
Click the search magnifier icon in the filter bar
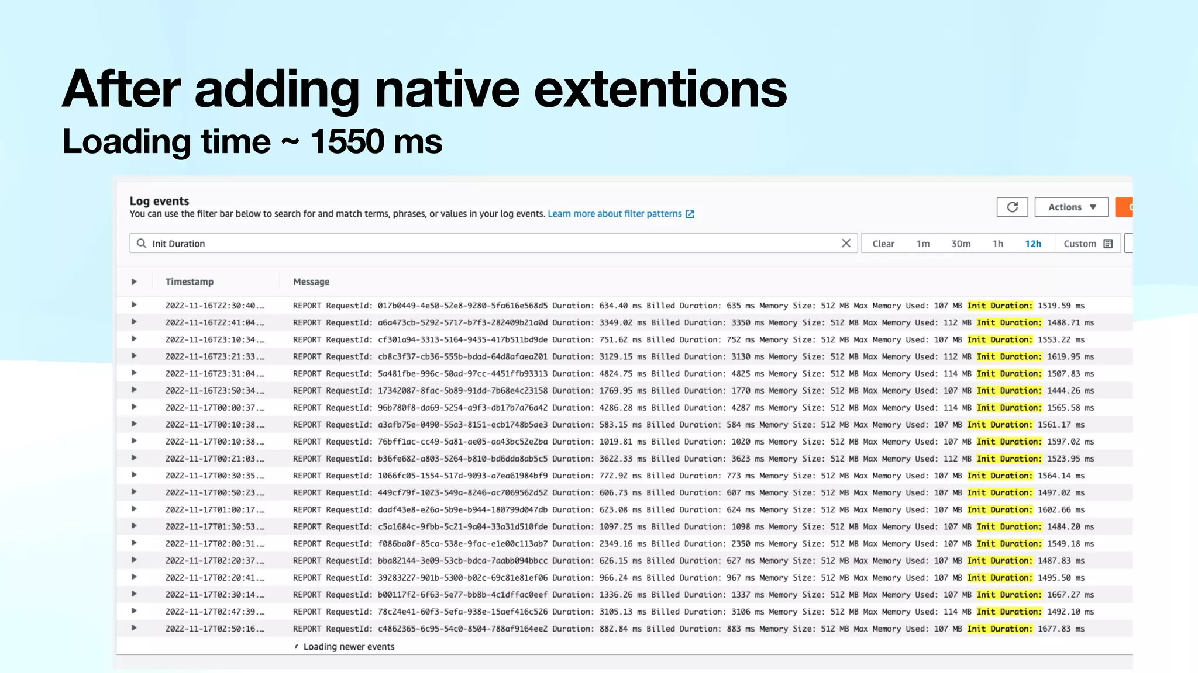142,243
